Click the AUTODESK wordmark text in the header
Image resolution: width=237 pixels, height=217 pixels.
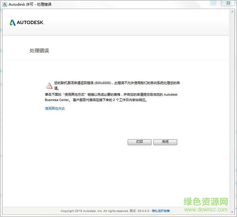[30, 23]
